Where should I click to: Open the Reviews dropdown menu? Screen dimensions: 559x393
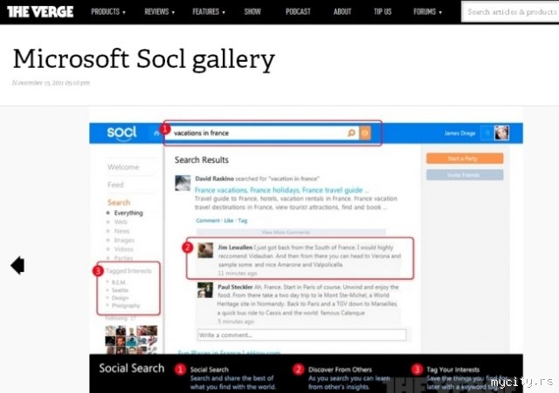click(159, 11)
